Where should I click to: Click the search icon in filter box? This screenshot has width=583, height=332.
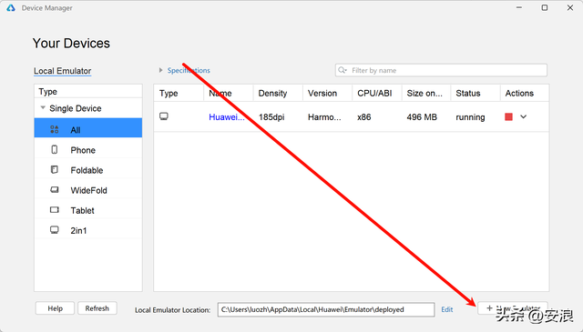click(x=343, y=70)
